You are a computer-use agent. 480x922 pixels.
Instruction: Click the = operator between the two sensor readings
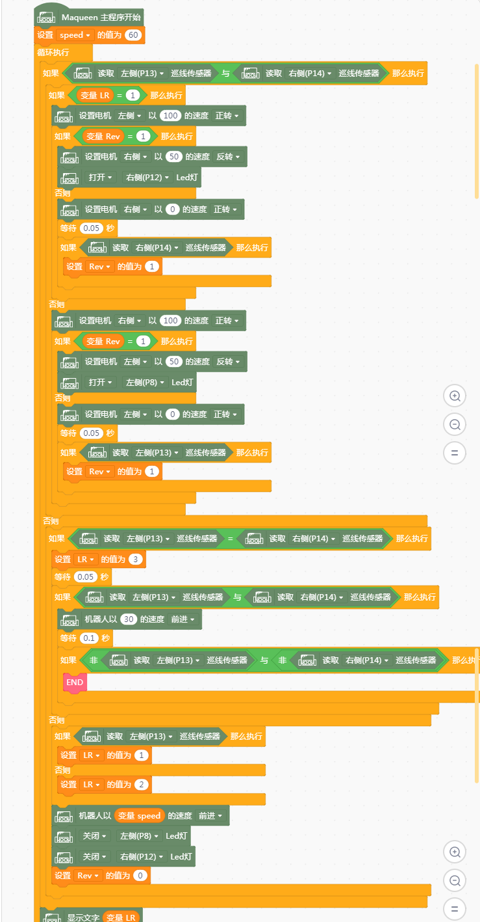(230, 539)
